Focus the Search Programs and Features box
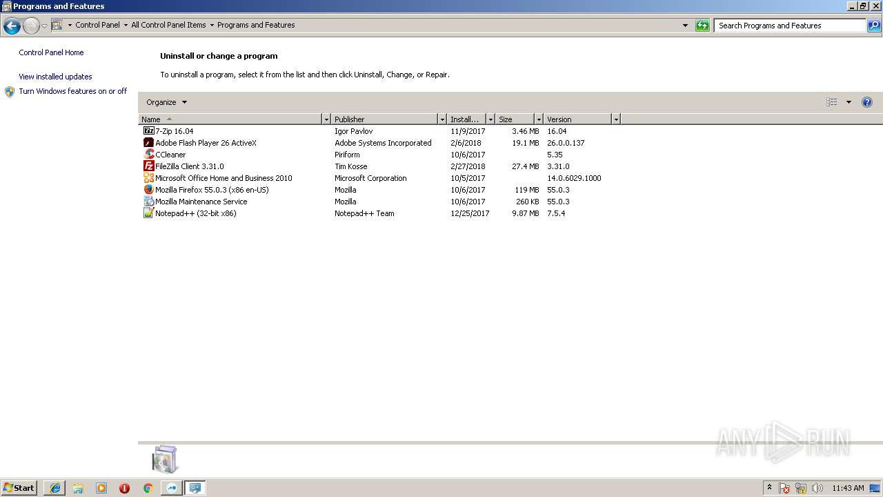 point(790,26)
